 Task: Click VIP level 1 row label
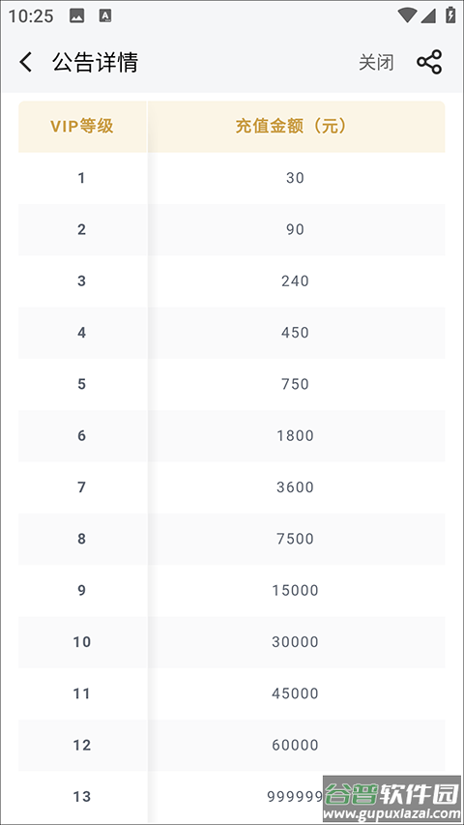tap(81, 178)
